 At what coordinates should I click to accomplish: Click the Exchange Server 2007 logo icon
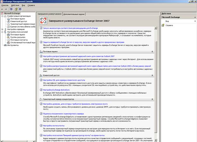[43, 21]
